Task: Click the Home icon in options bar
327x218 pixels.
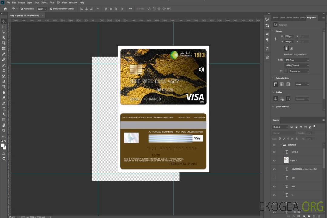Action: (5, 9)
